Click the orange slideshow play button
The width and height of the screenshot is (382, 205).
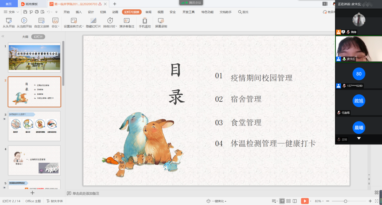[305, 201]
